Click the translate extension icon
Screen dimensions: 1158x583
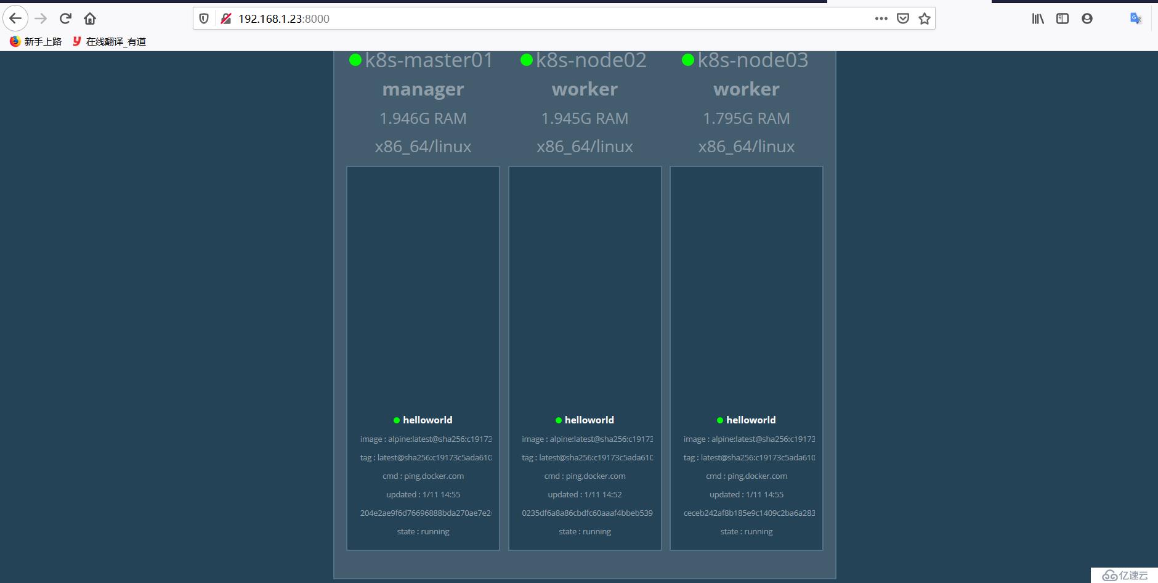point(1136,18)
